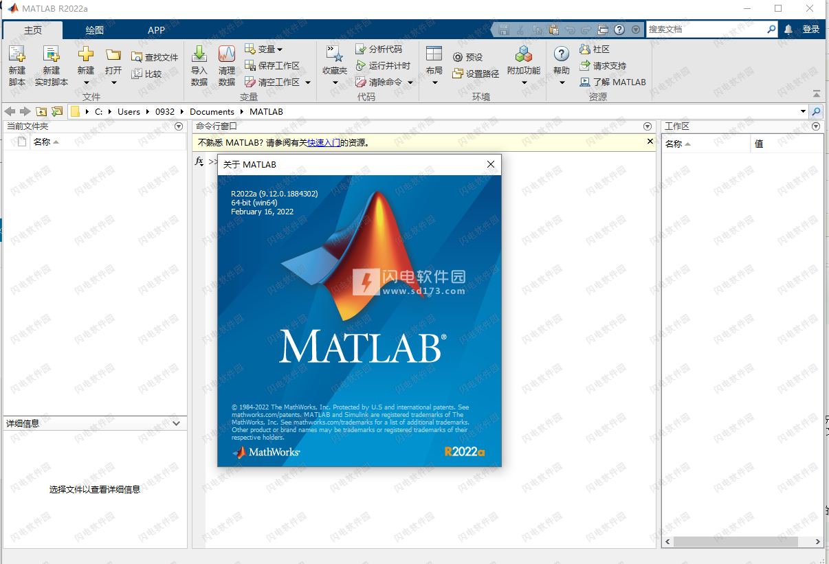829x564 pixels.
Task: Click Find Files (查找文件)
Action: (x=155, y=58)
